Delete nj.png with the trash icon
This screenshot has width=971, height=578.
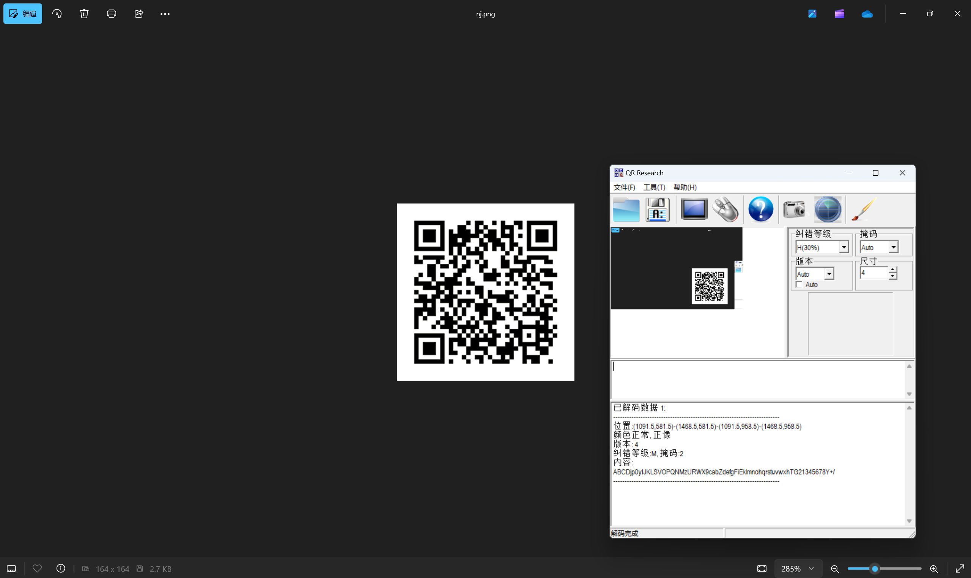tap(84, 14)
